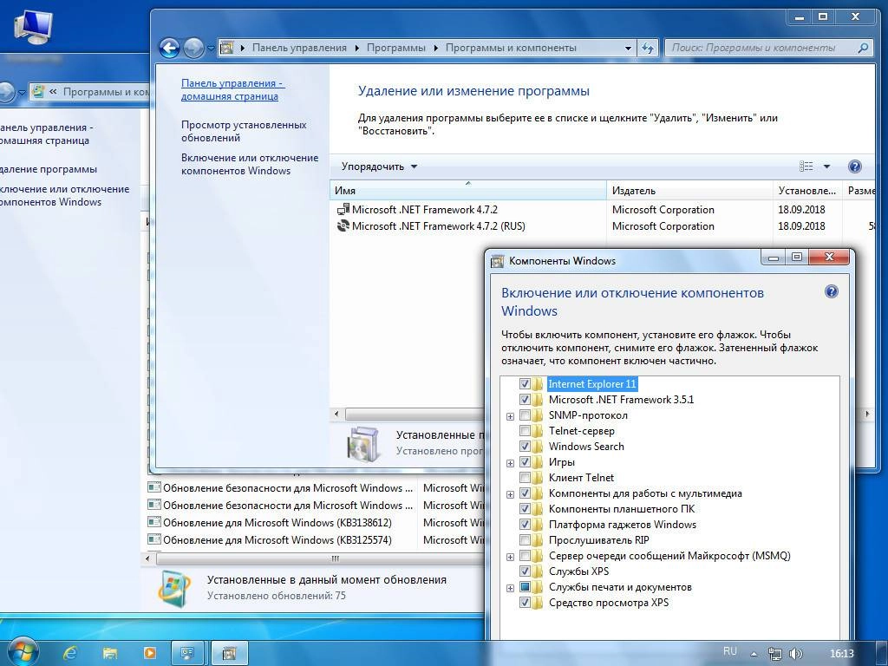Click the Microsoft .NET Framework 4.7.2 (RUS) icon
The width and height of the screenshot is (888, 666).
click(343, 226)
